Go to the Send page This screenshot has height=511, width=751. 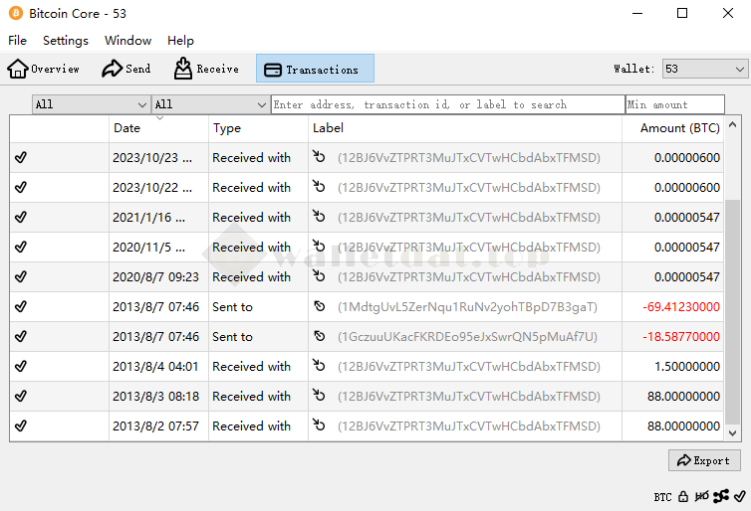click(x=126, y=69)
